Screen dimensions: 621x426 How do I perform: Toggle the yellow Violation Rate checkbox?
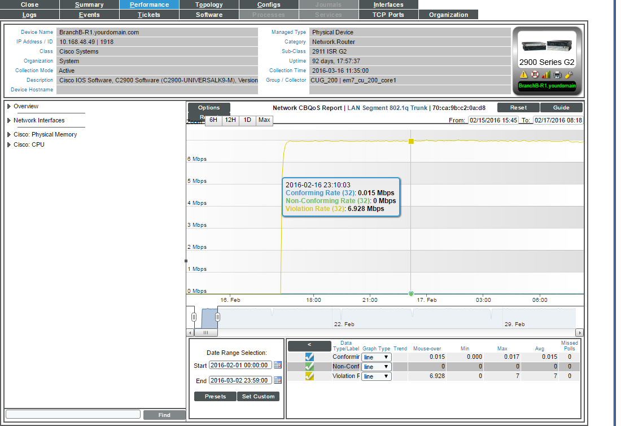click(309, 376)
